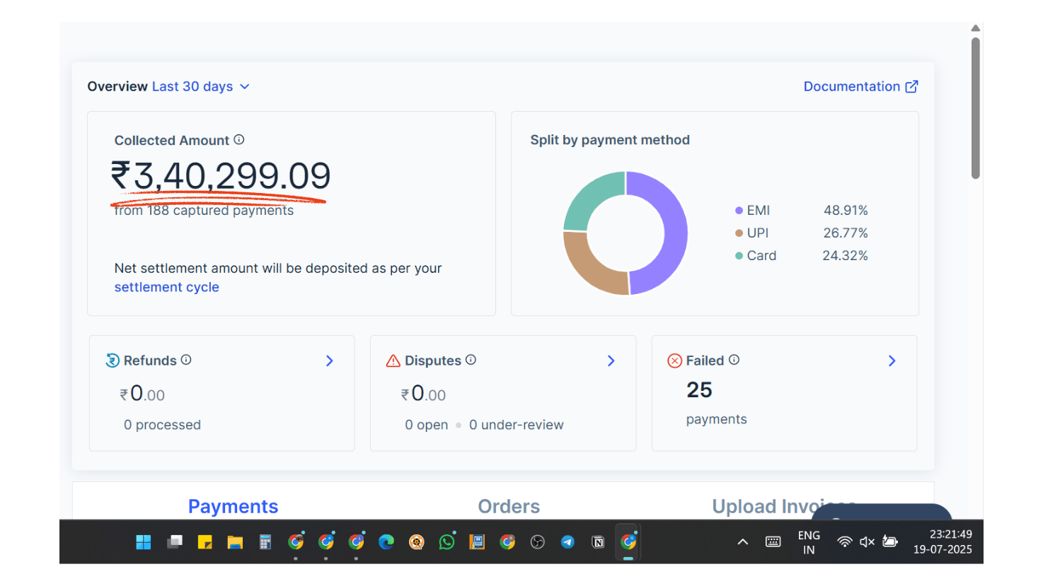Open Telegram from the taskbar
The image size is (1043, 586).
567,542
